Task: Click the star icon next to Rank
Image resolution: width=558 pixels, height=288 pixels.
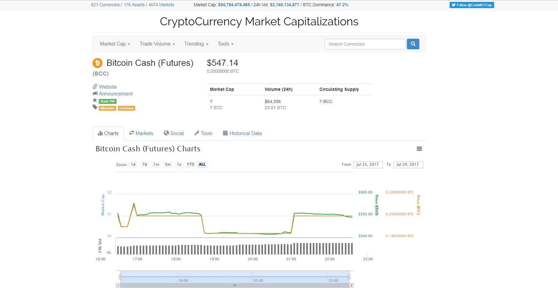Action: point(95,100)
